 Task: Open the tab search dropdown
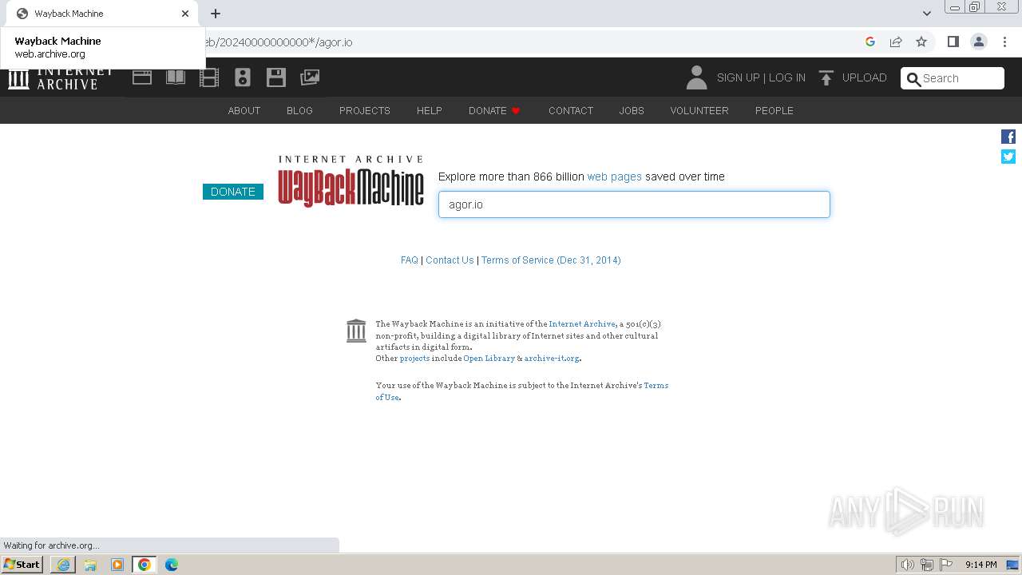point(927,14)
